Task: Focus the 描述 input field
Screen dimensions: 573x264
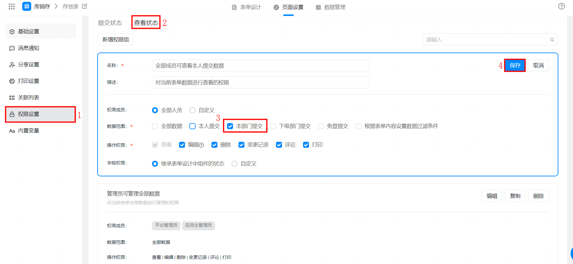Action: [261, 82]
